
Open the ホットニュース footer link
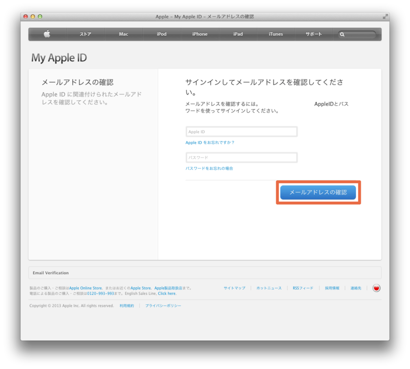[x=269, y=288]
